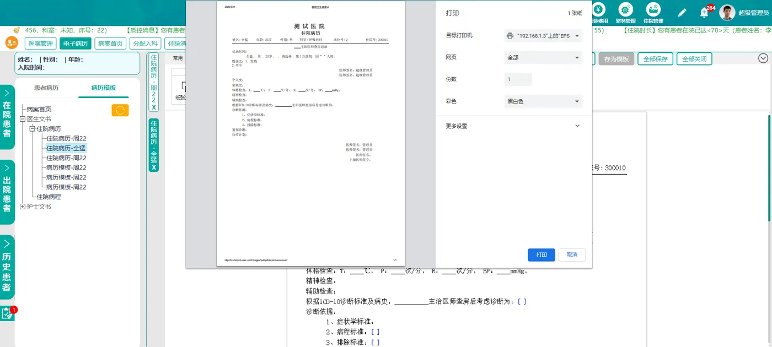Switch to the 病历模板 tab
Viewport: 772px width, 347px height.
tap(104, 88)
